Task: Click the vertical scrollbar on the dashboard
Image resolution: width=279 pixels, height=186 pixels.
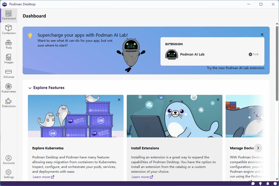Action: (x=277, y=64)
